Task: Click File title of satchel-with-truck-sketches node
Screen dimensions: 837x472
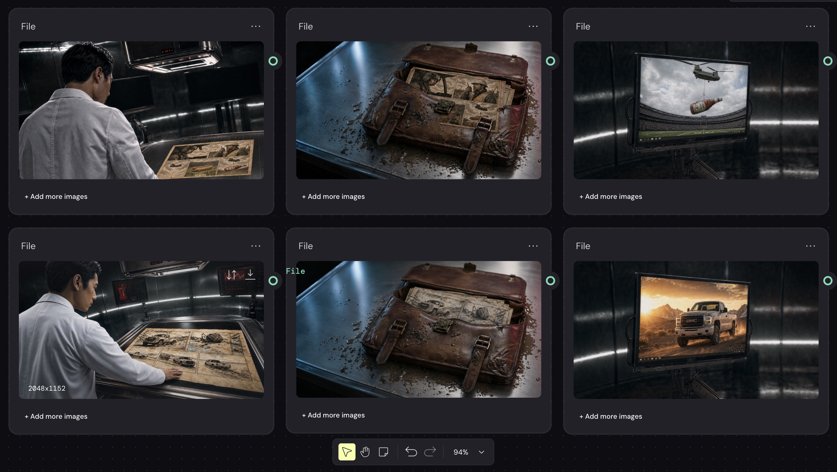Action: pyautogui.click(x=306, y=246)
